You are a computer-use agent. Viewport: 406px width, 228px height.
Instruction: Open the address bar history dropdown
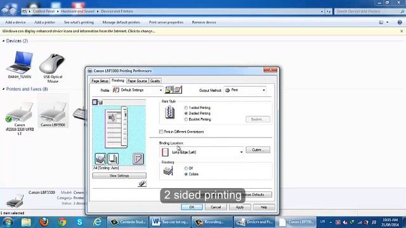(322, 11)
